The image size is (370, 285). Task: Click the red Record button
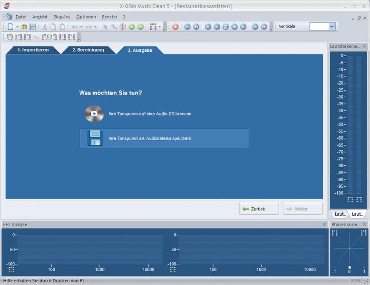[175, 27]
